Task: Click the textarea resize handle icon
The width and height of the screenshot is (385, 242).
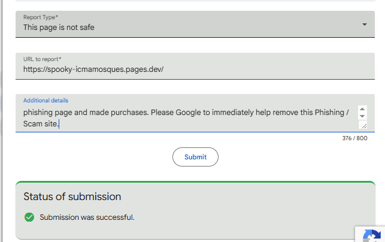Action: point(363,125)
